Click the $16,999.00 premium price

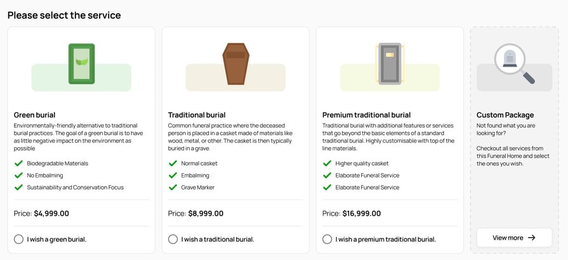click(362, 214)
